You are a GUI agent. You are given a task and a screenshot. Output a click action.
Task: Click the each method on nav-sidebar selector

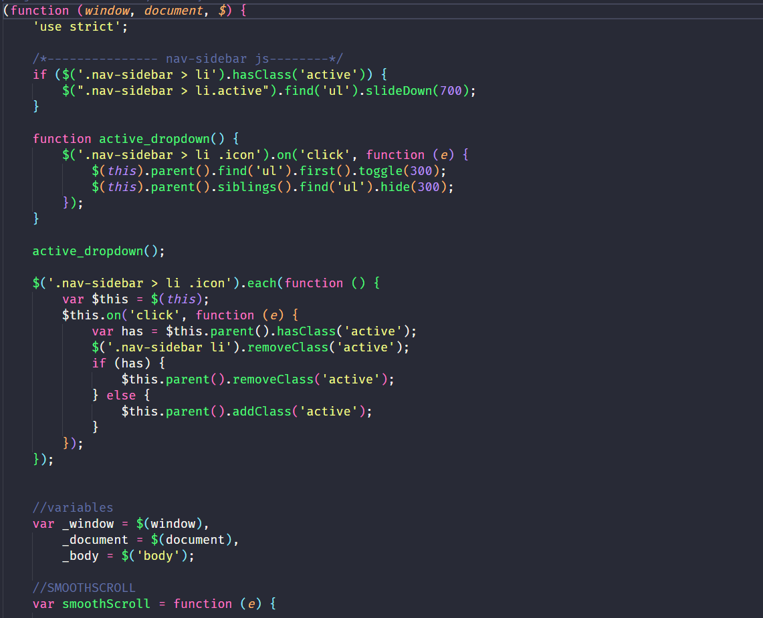click(261, 283)
